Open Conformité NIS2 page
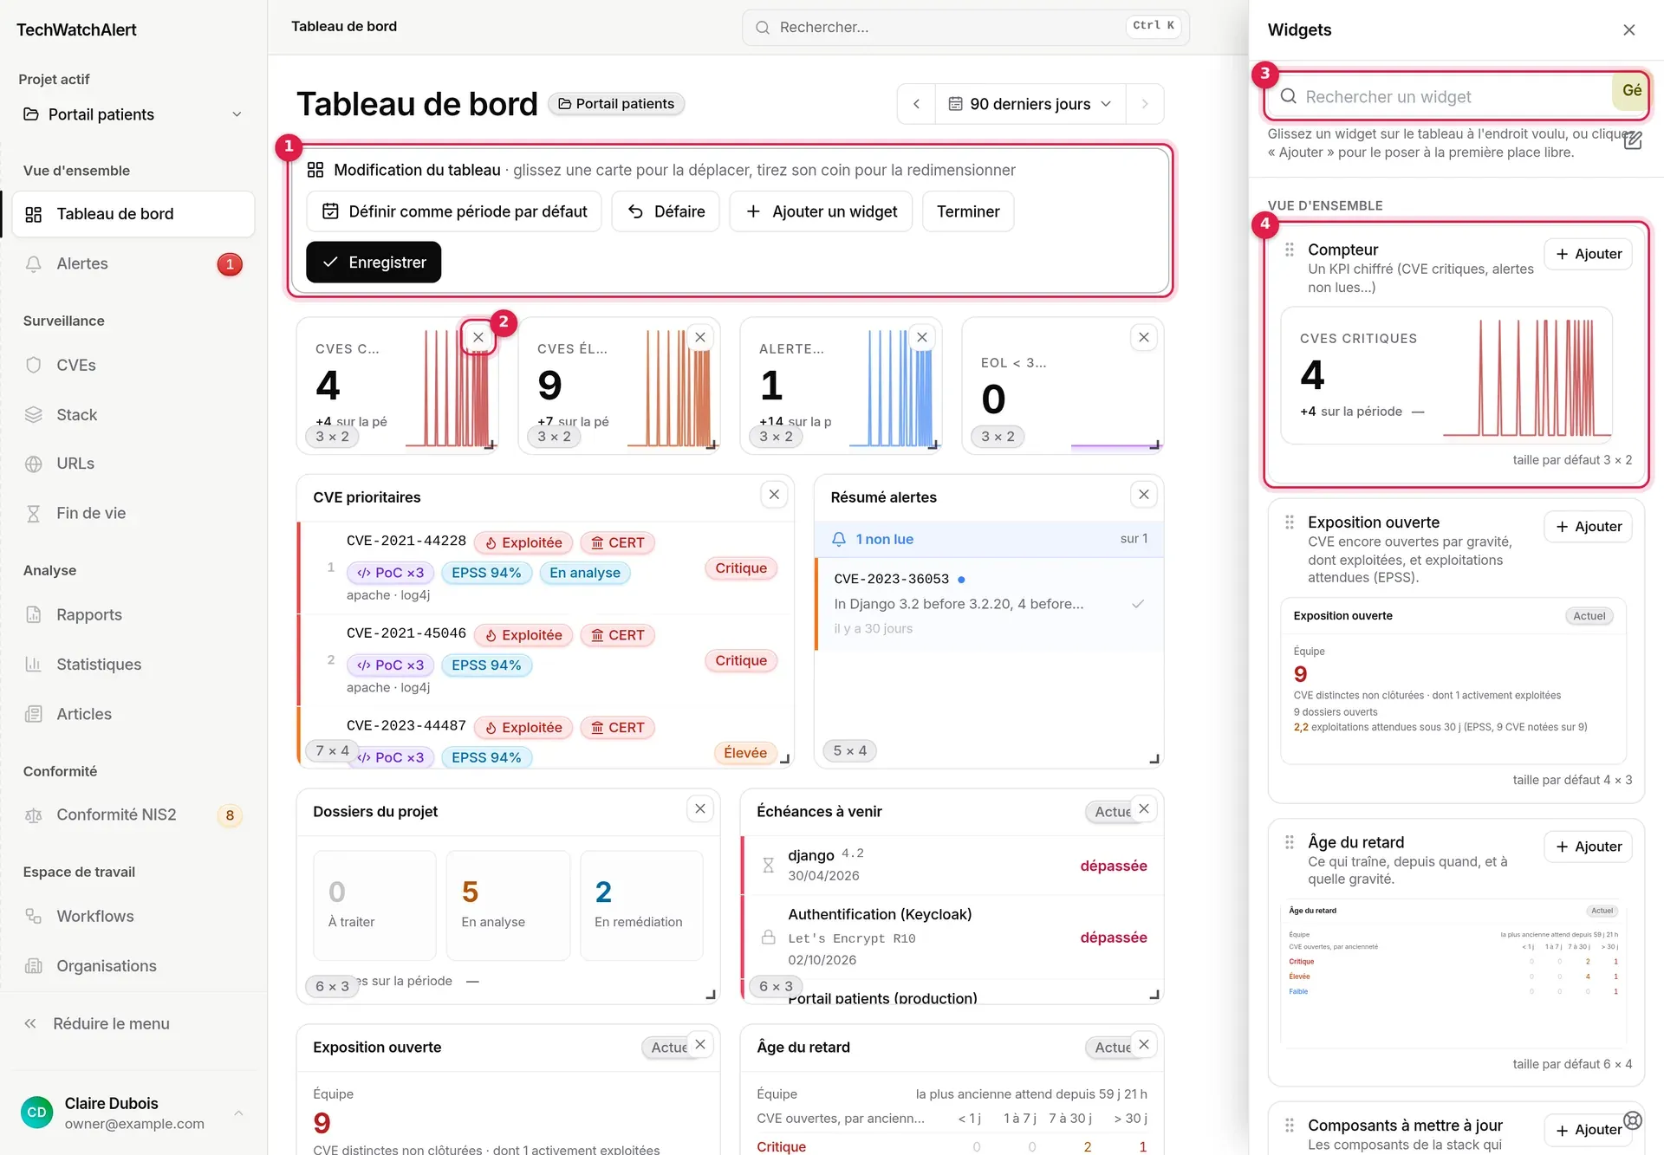 [133, 814]
